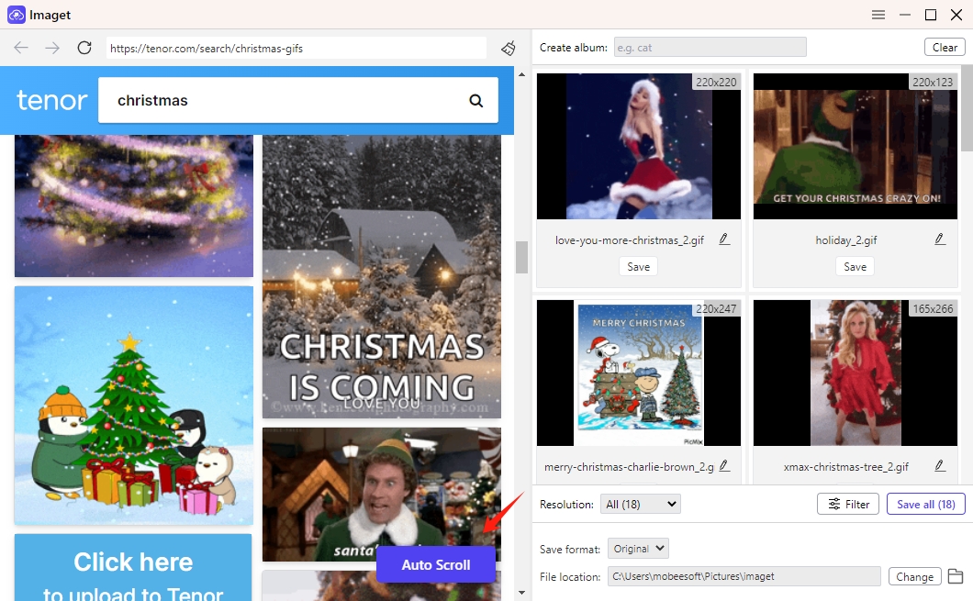Maximize the Imaget window
Screen dimensions: 973x601
[931, 15]
